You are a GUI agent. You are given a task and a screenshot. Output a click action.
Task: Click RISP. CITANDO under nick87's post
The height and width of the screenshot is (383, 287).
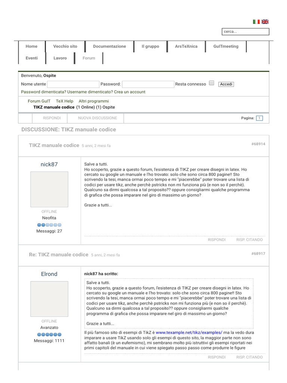click(x=249, y=240)
